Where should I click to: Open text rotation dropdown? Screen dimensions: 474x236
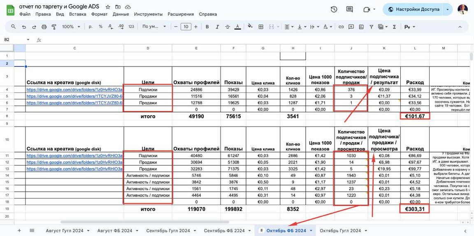[x=328, y=27]
